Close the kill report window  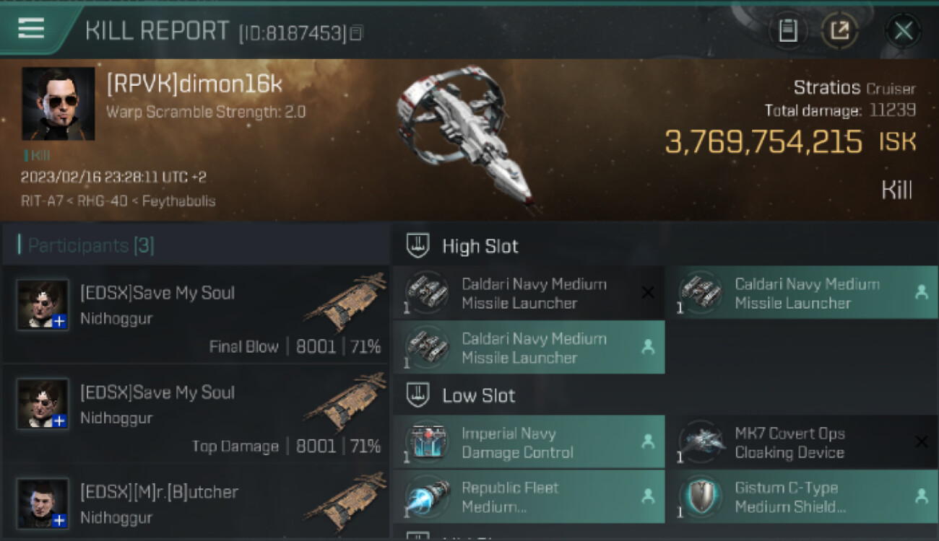click(903, 31)
